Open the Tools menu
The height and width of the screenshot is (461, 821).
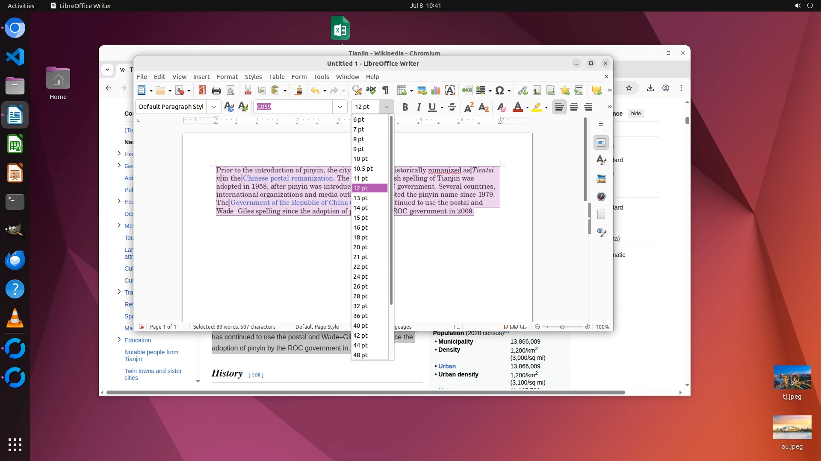(321, 77)
